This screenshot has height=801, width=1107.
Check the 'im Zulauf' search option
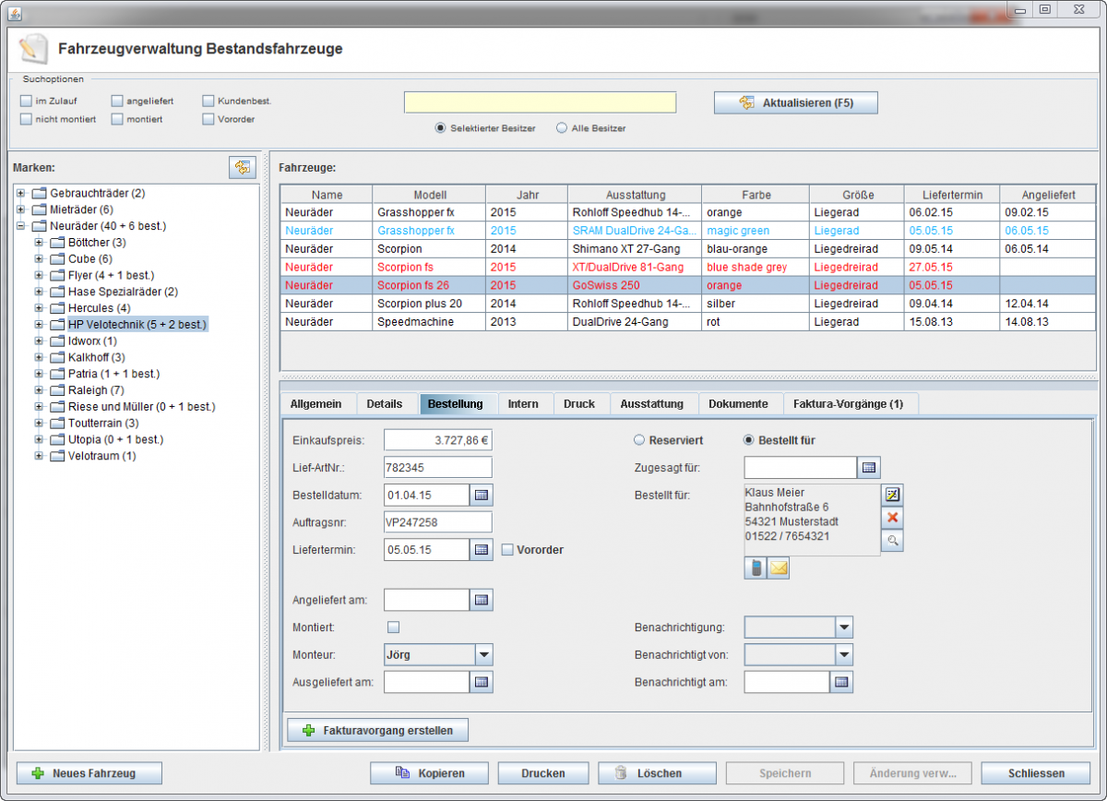(26, 101)
